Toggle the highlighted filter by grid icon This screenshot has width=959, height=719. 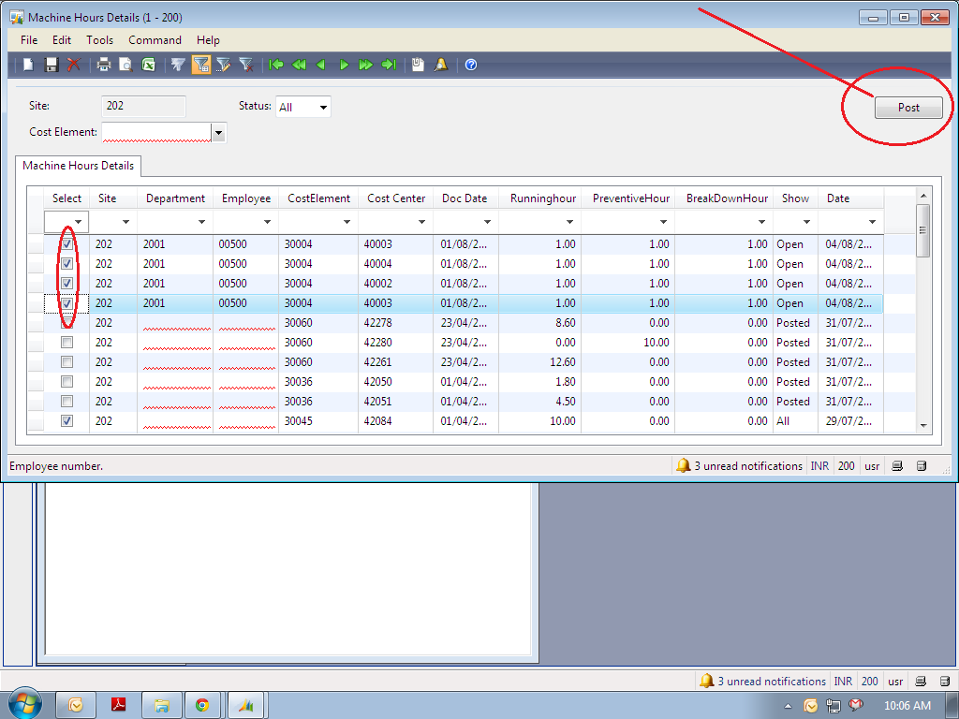[x=201, y=65]
